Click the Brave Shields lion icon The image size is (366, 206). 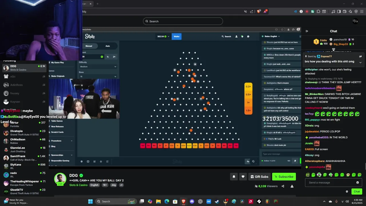tap(258, 11)
